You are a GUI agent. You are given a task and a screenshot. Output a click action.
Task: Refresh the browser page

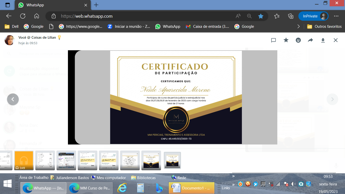23,16
